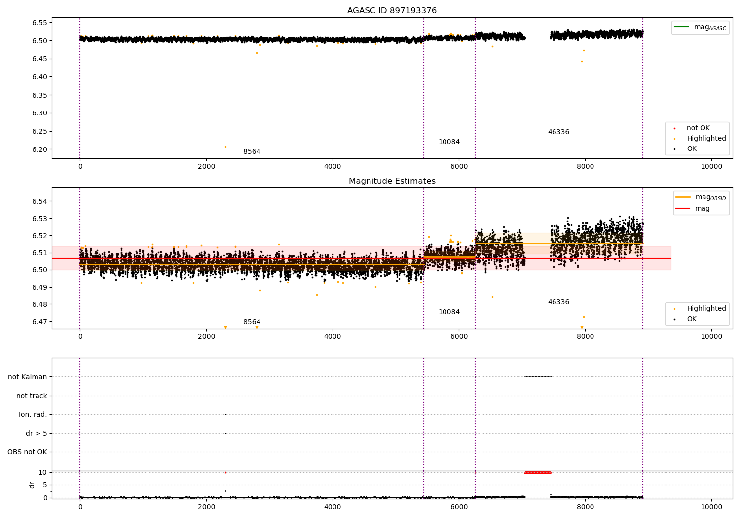Click "Highlighted" in the AGASC ID plot legend

700,139
